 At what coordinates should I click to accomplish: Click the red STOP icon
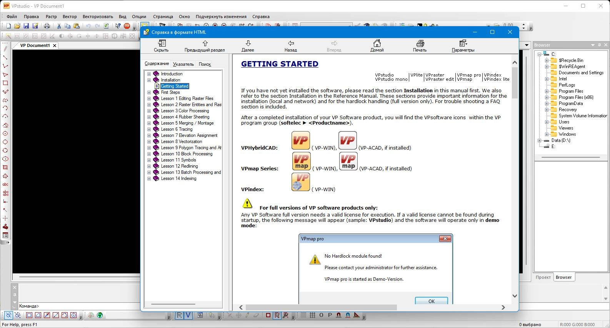[127, 26]
